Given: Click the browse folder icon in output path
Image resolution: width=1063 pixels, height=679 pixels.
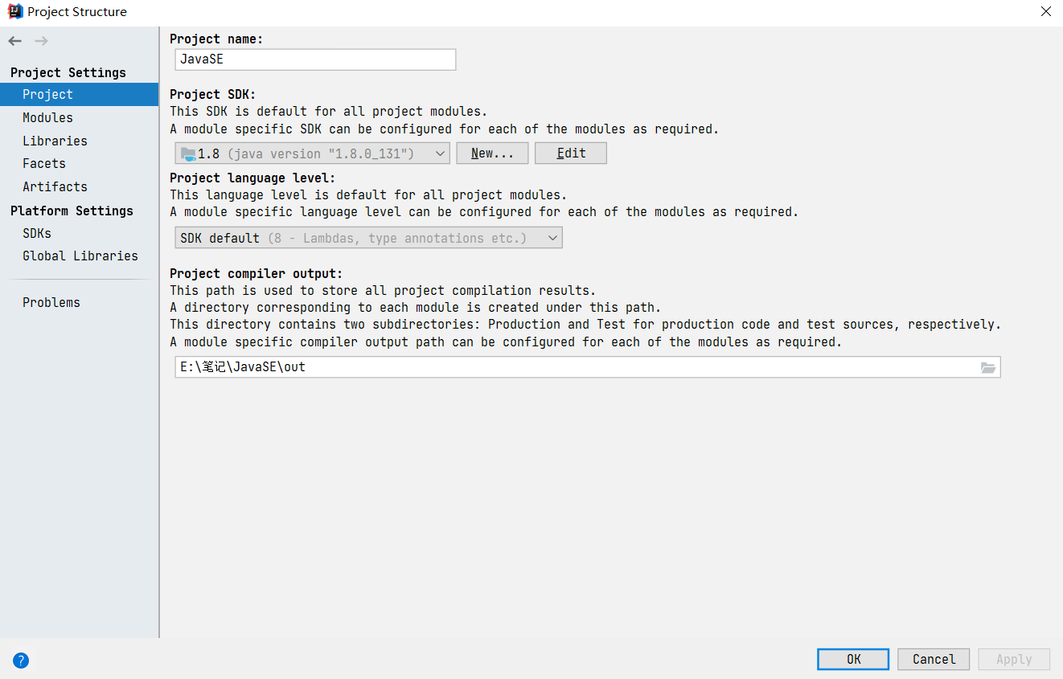Looking at the screenshot, I should [x=987, y=367].
